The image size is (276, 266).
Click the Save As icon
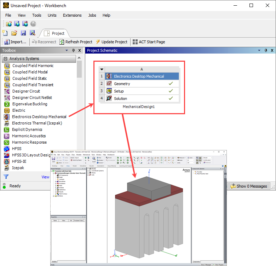coord(32,33)
